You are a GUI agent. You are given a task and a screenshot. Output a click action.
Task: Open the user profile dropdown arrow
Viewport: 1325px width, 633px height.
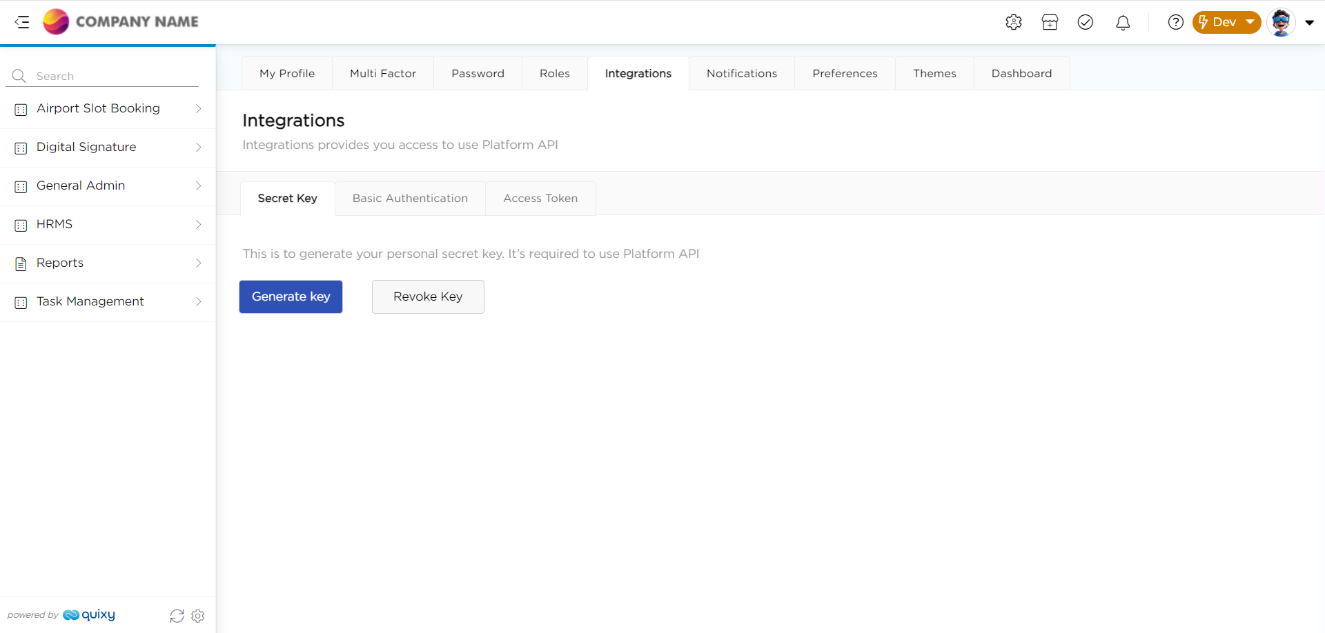pos(1309,22)
